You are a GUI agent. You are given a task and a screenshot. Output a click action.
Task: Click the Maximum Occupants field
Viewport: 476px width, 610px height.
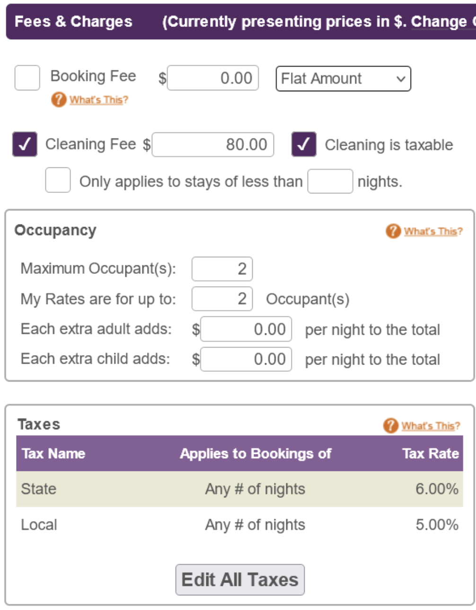[x=222, y=269]
